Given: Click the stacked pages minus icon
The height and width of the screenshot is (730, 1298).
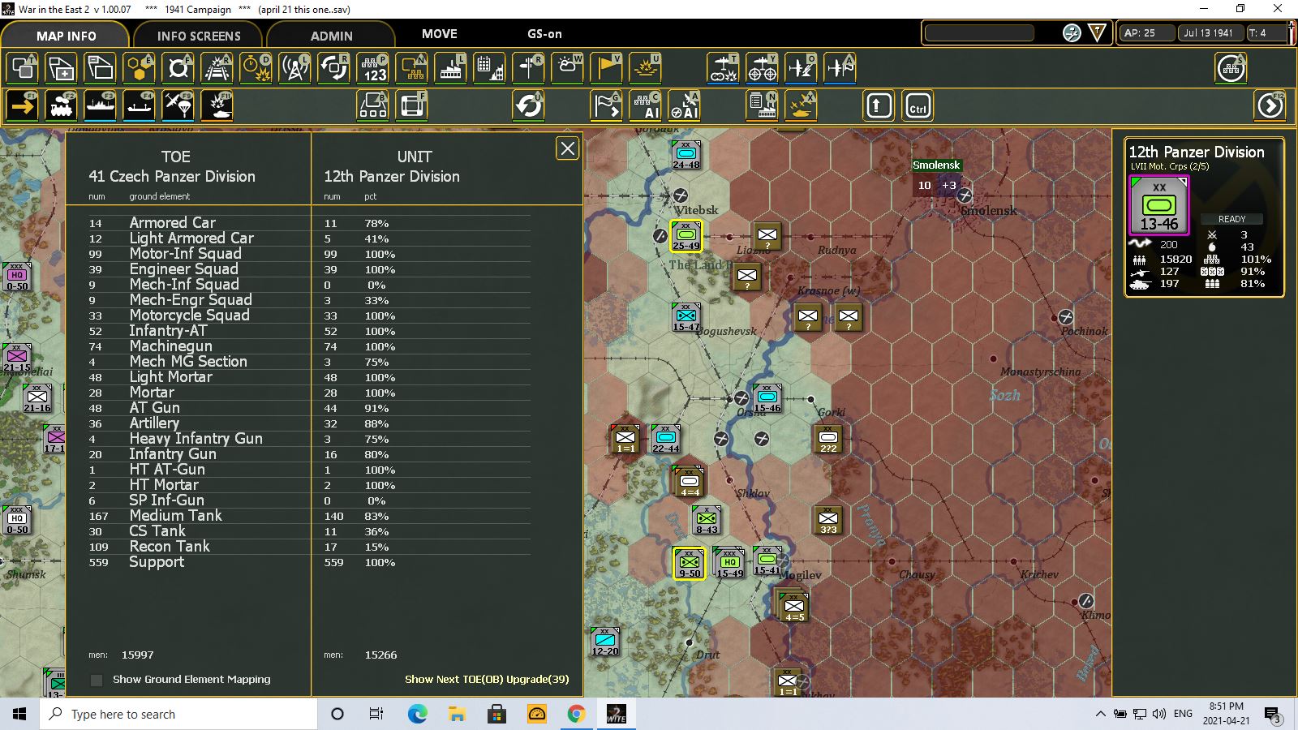Looking at the screenshot, I should pos(101,68).
